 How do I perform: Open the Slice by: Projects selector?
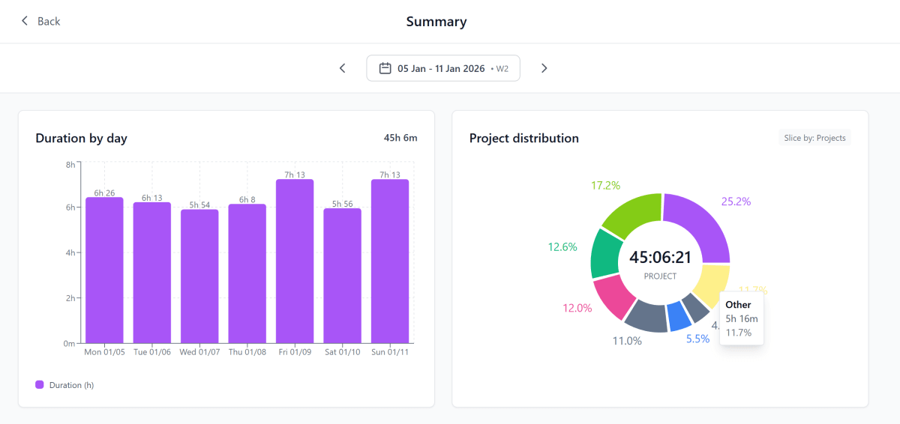[x=814, y=138]
